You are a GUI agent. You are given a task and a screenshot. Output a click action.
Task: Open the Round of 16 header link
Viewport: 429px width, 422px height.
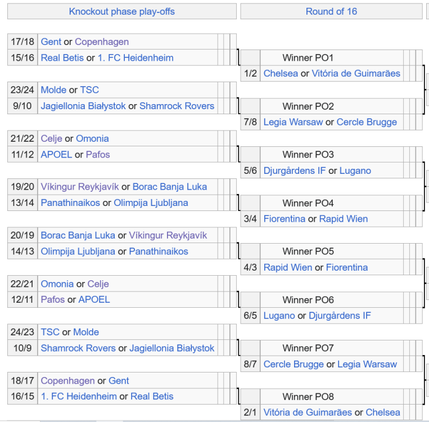pos(331,11)
